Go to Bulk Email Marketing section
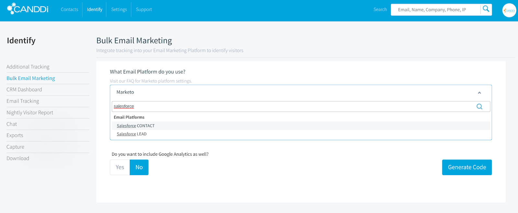 [x=31, y=78]
